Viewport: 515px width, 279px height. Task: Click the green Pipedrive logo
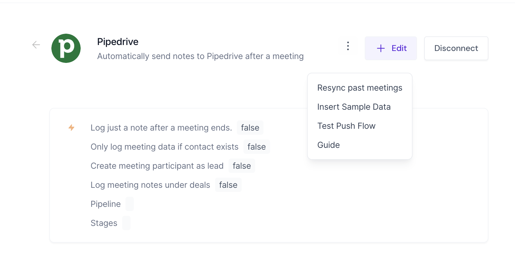pos(66,48)
